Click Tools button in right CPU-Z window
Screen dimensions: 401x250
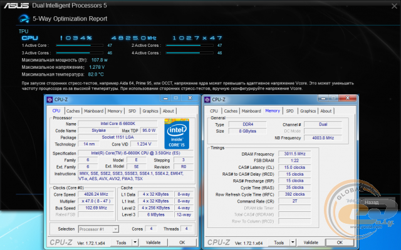279,242
